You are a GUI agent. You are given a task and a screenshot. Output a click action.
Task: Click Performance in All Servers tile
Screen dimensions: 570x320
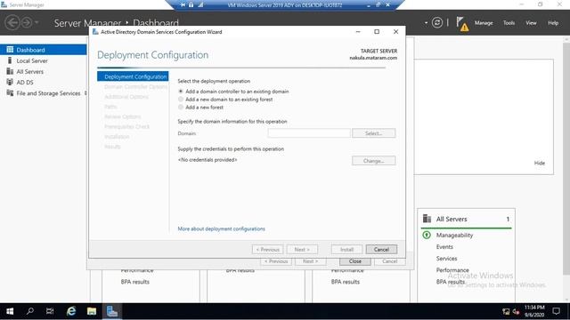452,270
